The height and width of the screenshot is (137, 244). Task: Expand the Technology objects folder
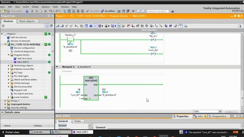pos(8,65)
